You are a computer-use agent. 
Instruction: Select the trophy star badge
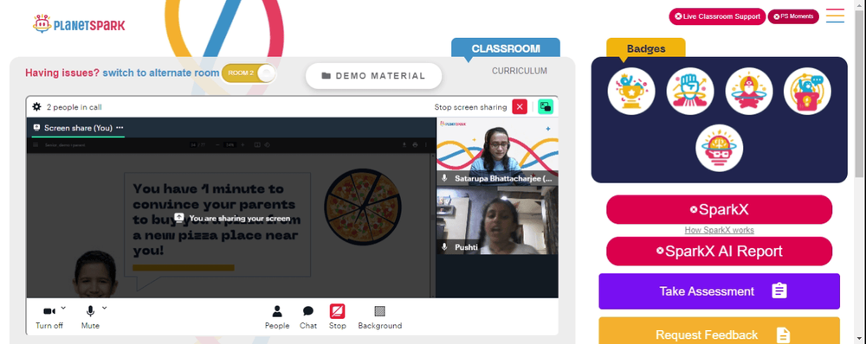(x=631, y=91)
